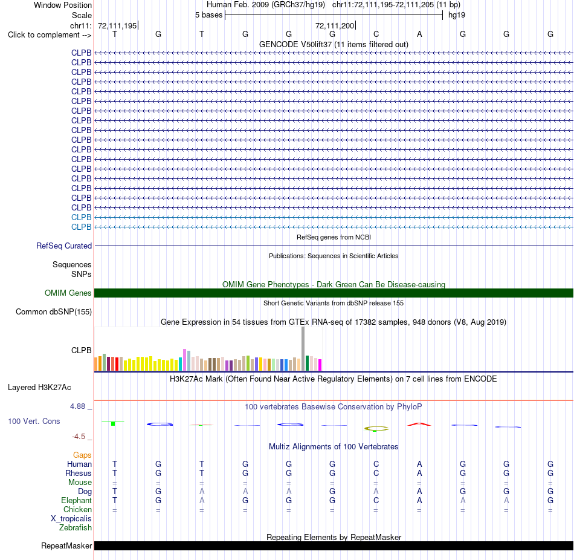The image size is (574, 560).
Task: Select the Scale track label
Action: point(82,15)
